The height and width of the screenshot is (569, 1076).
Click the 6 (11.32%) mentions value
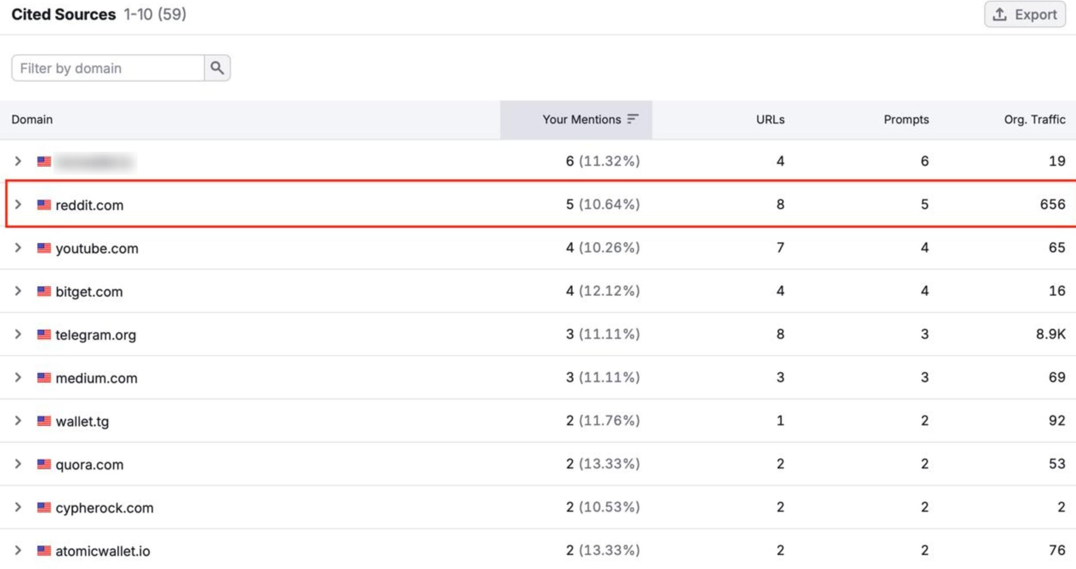click(x=603, y=161)
